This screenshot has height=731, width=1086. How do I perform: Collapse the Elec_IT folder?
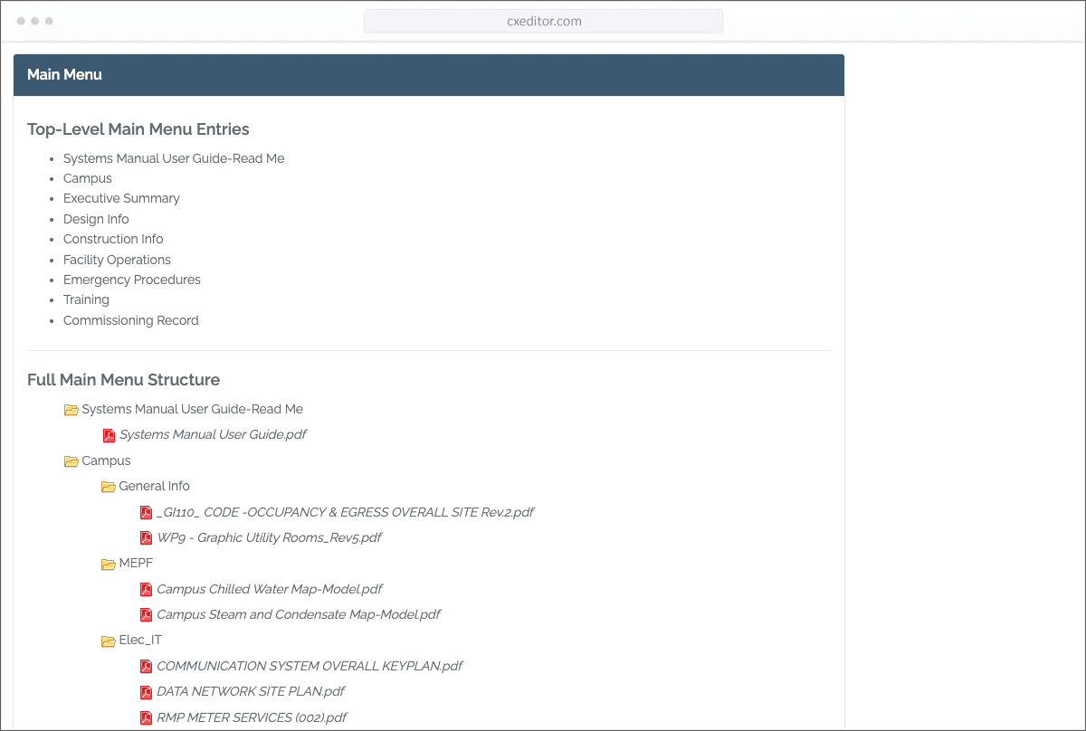[108, 641]
